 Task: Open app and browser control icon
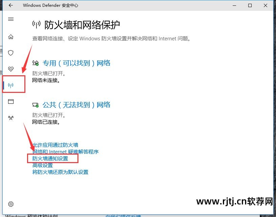coord(10,101)
